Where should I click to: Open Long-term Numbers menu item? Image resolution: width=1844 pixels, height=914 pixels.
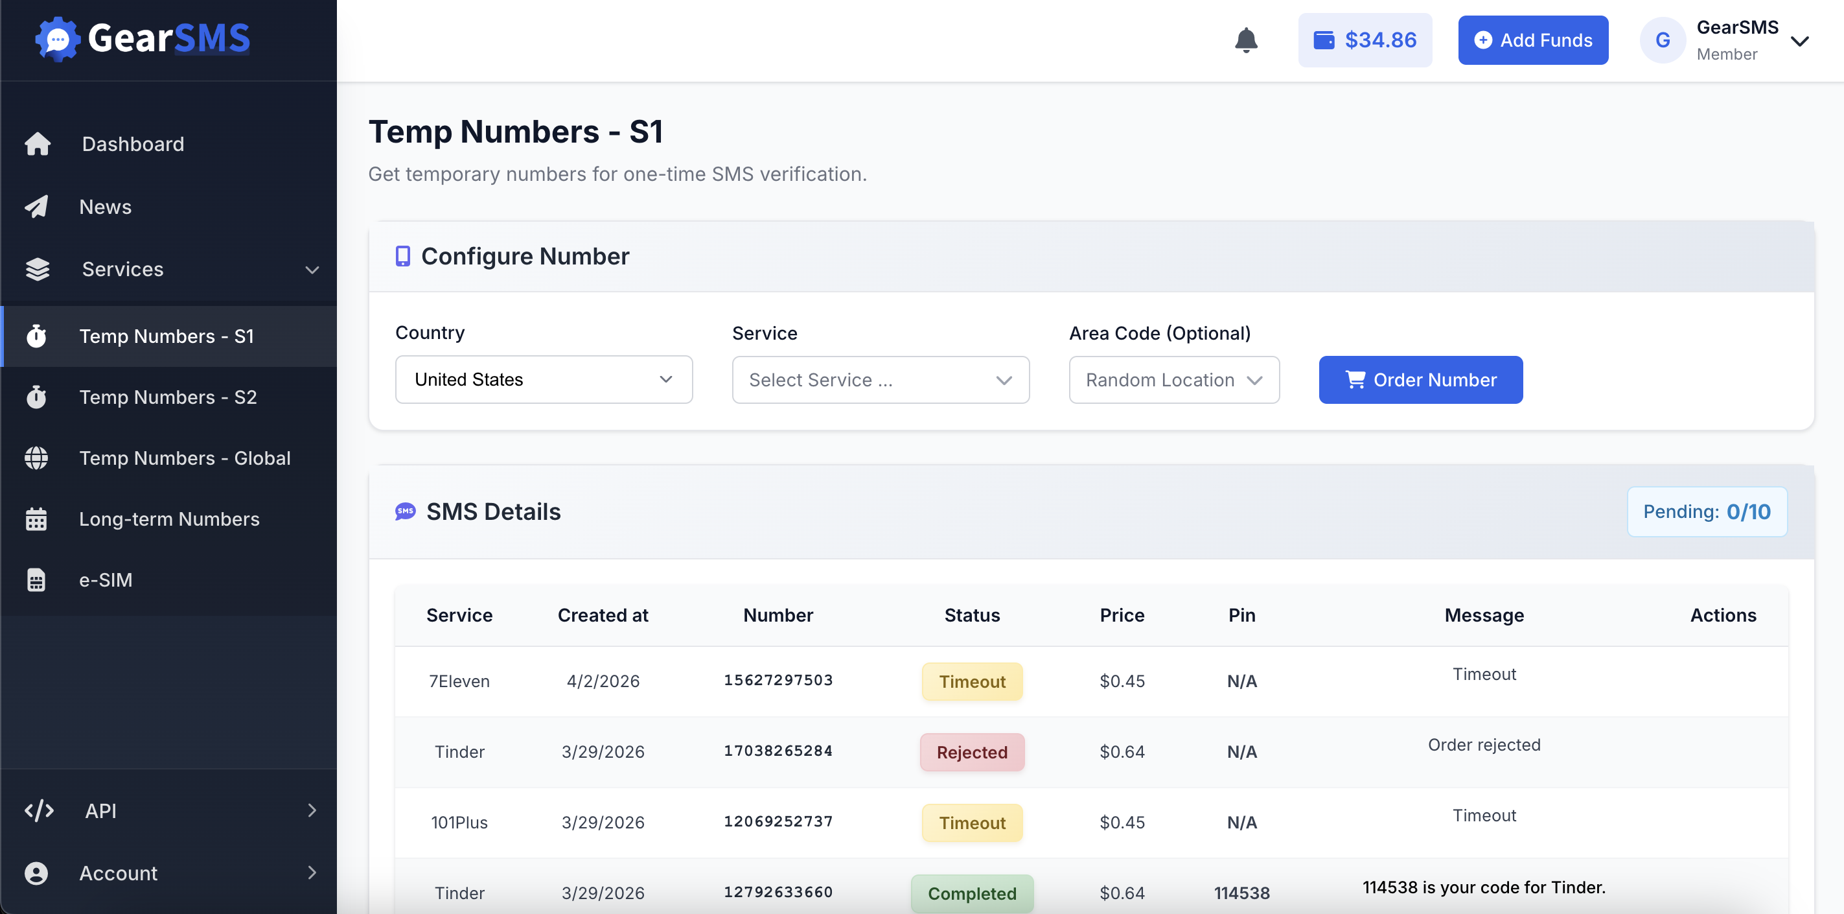point(169,519)
